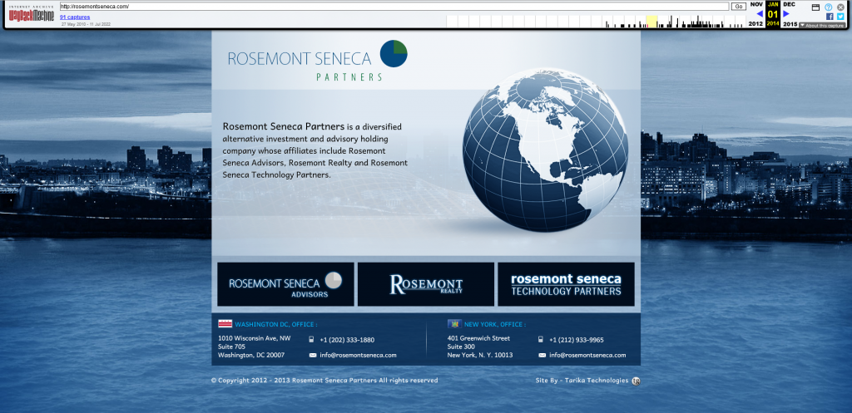Open the 91 captures link
This screenshot has width=852, height=413.
[74, 17]
